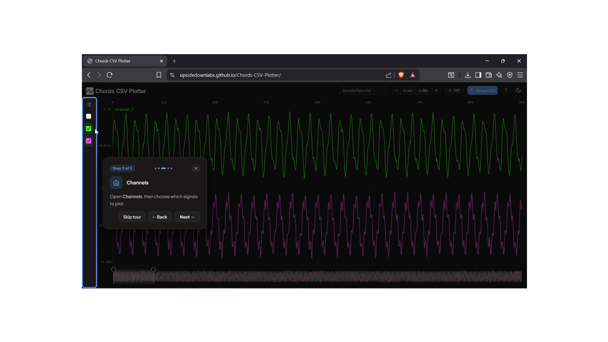Click the Channels home icon in tour
This screenshot has height=342, width=608.
coord(116,183)
